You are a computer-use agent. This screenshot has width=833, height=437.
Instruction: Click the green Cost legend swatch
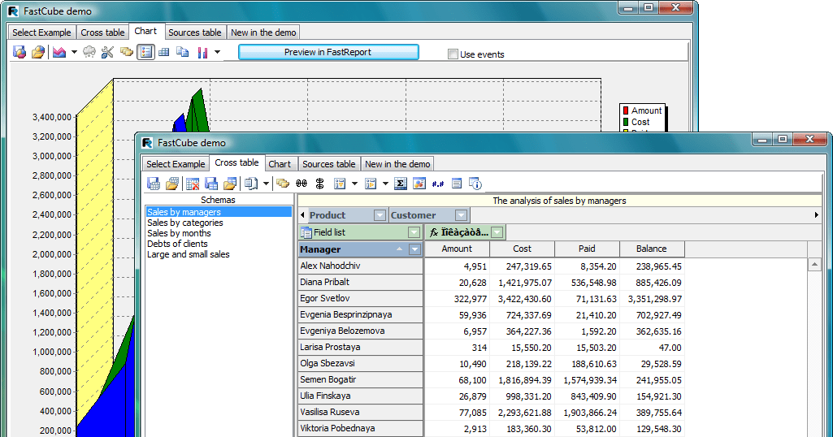(x=626, y=122)
